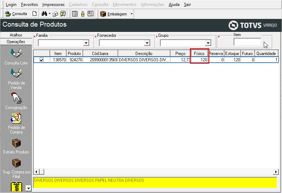Select the DIVERSOS DIVERSOS DIV... description cell
Image resolution: width=282 pixels, height=193 pixels.
pos(144,60)
